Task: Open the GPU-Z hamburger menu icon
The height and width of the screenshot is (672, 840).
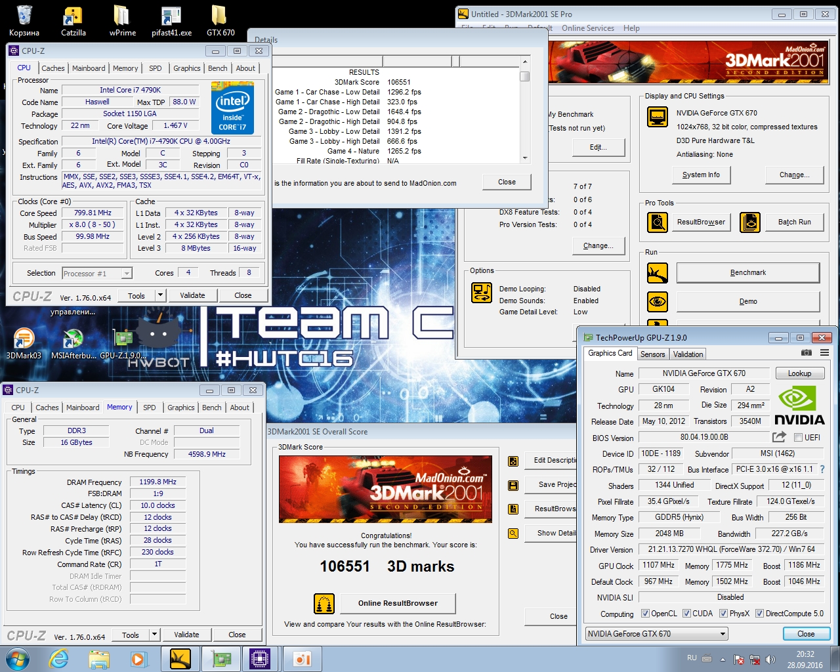Action: pos(824,353)
